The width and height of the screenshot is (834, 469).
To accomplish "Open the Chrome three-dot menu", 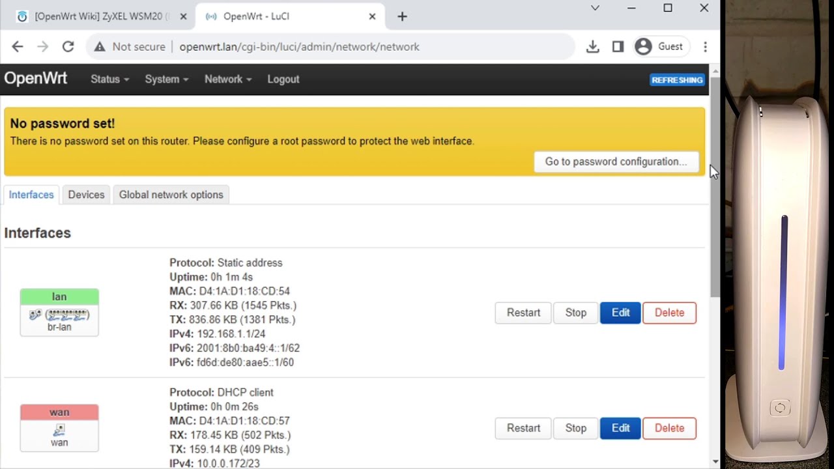I will point(705,46).
